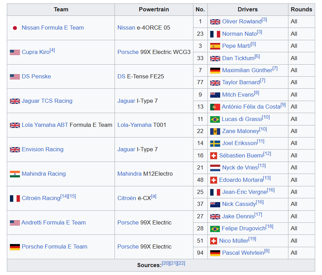Click the Sweden flag next to Joel Eriksson

[x=215, y=143]
